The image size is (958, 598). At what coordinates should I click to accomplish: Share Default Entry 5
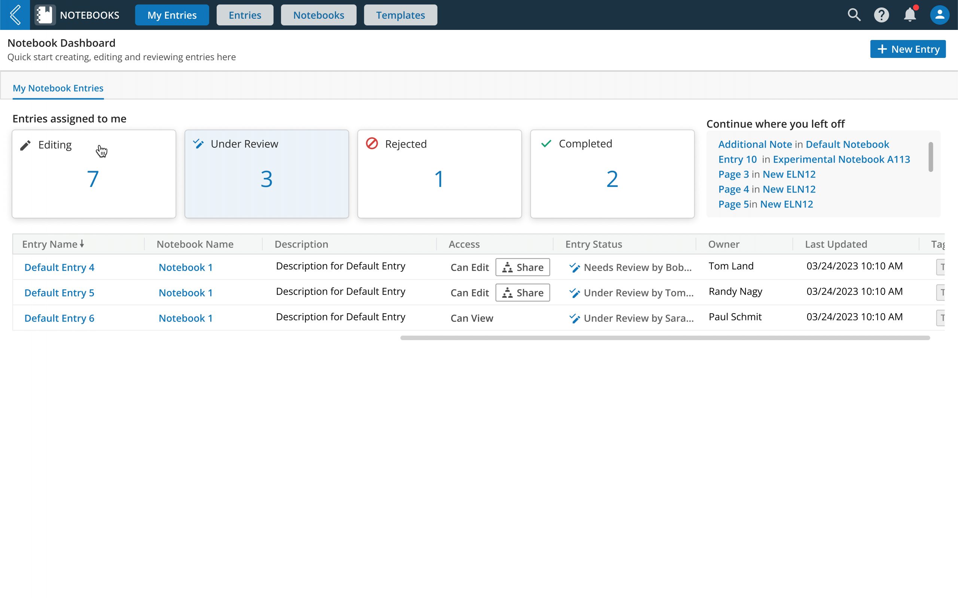pyautogui.click(x=522, y=293)
